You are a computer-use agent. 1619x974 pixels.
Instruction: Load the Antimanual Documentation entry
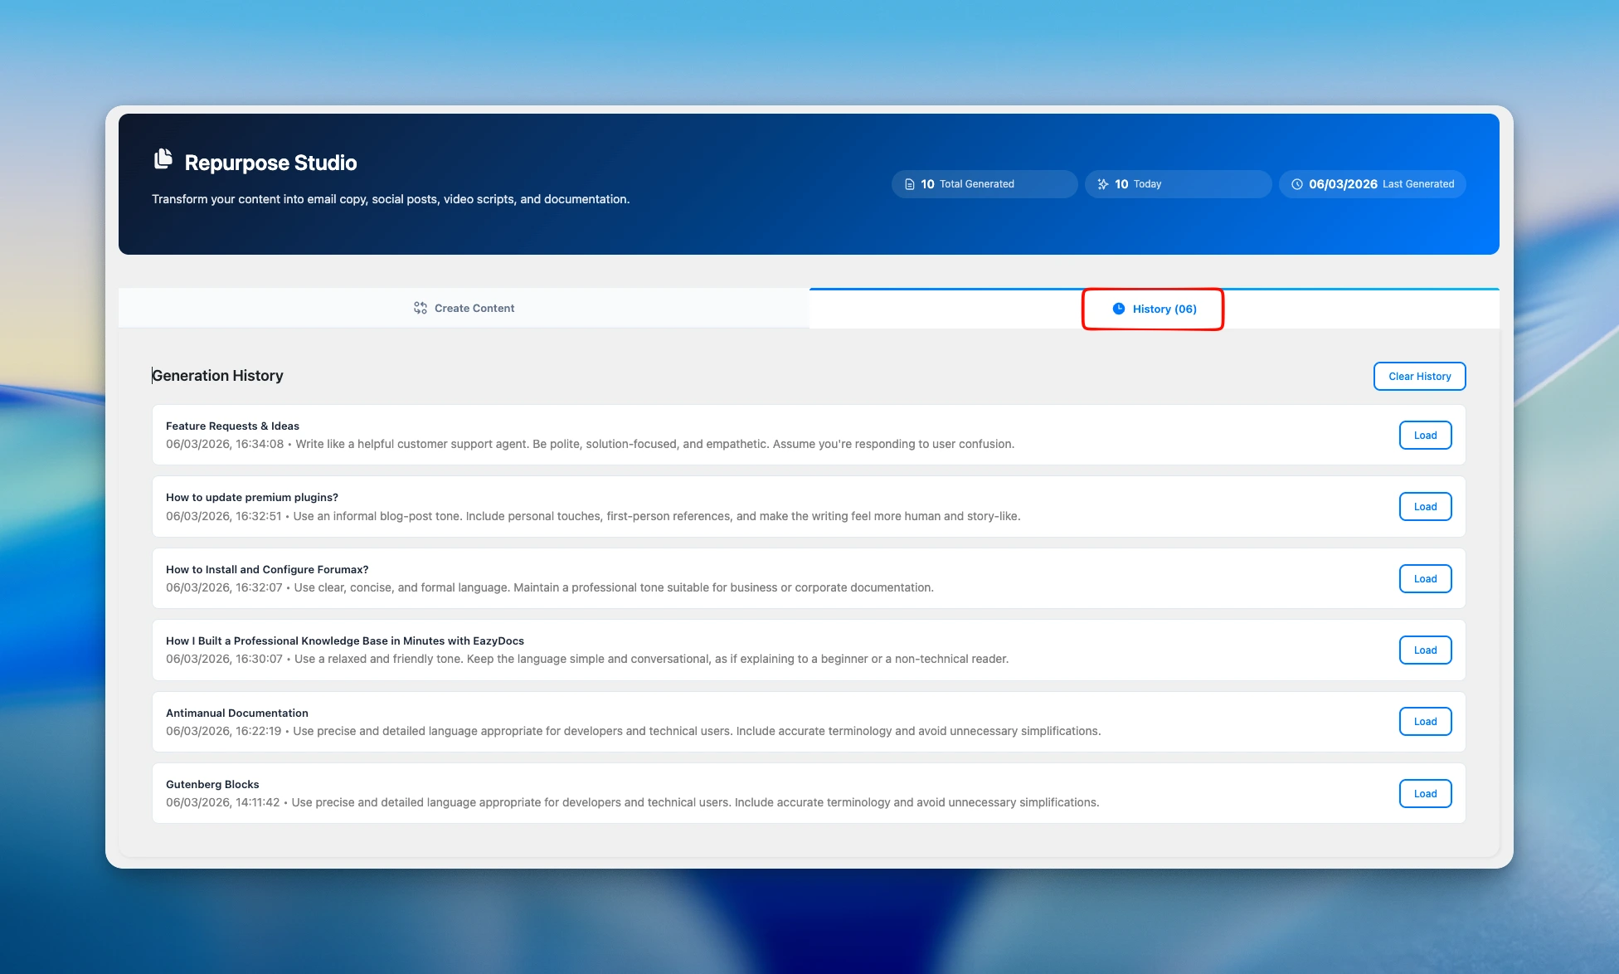[1425, 722]
